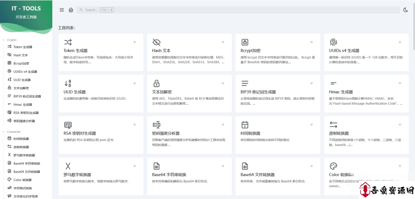The height and width of the screenshot is (199, 415).
Task: Focus the Search input field
Action: click(238, 10)
